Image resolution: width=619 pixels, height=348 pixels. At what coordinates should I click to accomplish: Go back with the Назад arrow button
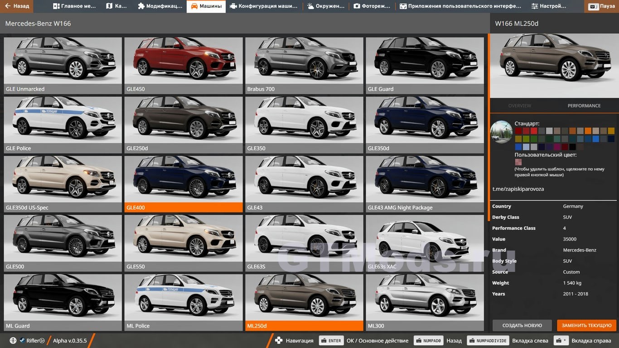click(16, 6)
